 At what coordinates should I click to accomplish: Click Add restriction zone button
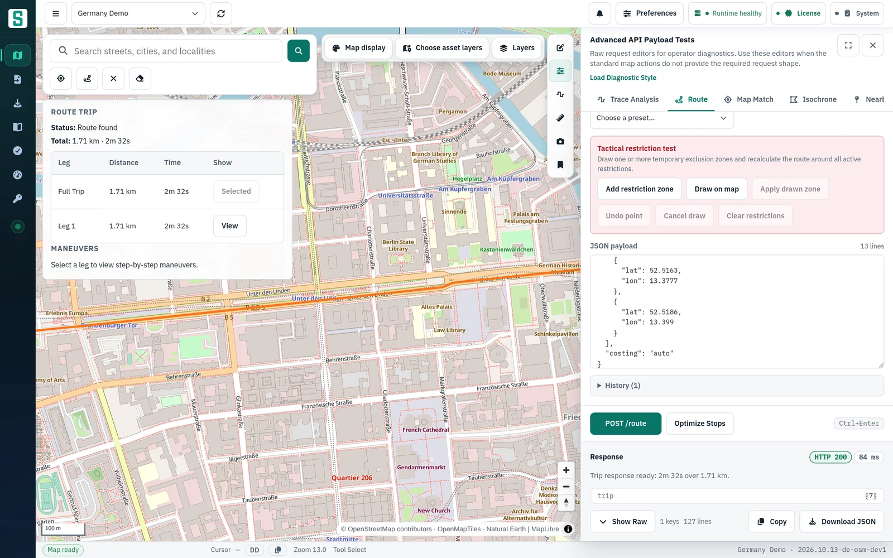(640, 189)
